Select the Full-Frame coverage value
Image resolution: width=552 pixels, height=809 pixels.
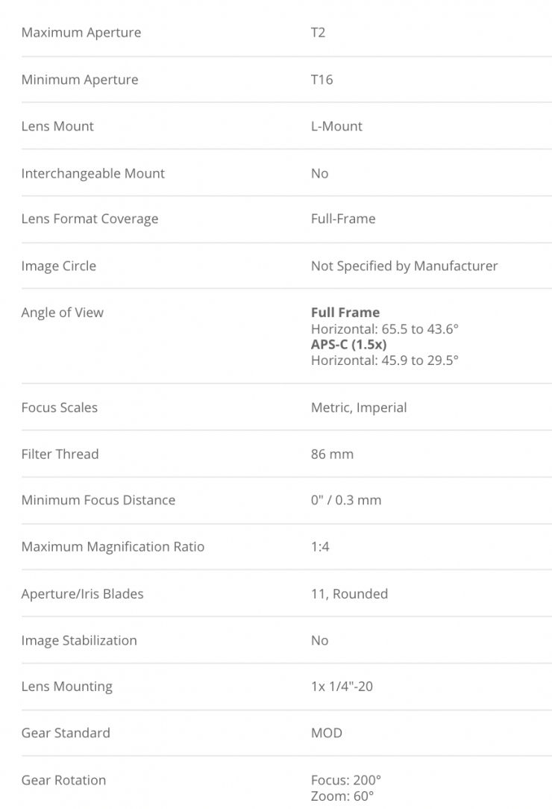tap(343, 219)
